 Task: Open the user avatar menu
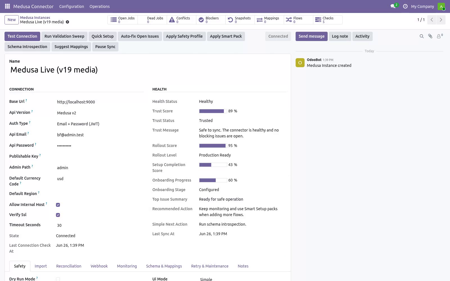pos(441,6)
